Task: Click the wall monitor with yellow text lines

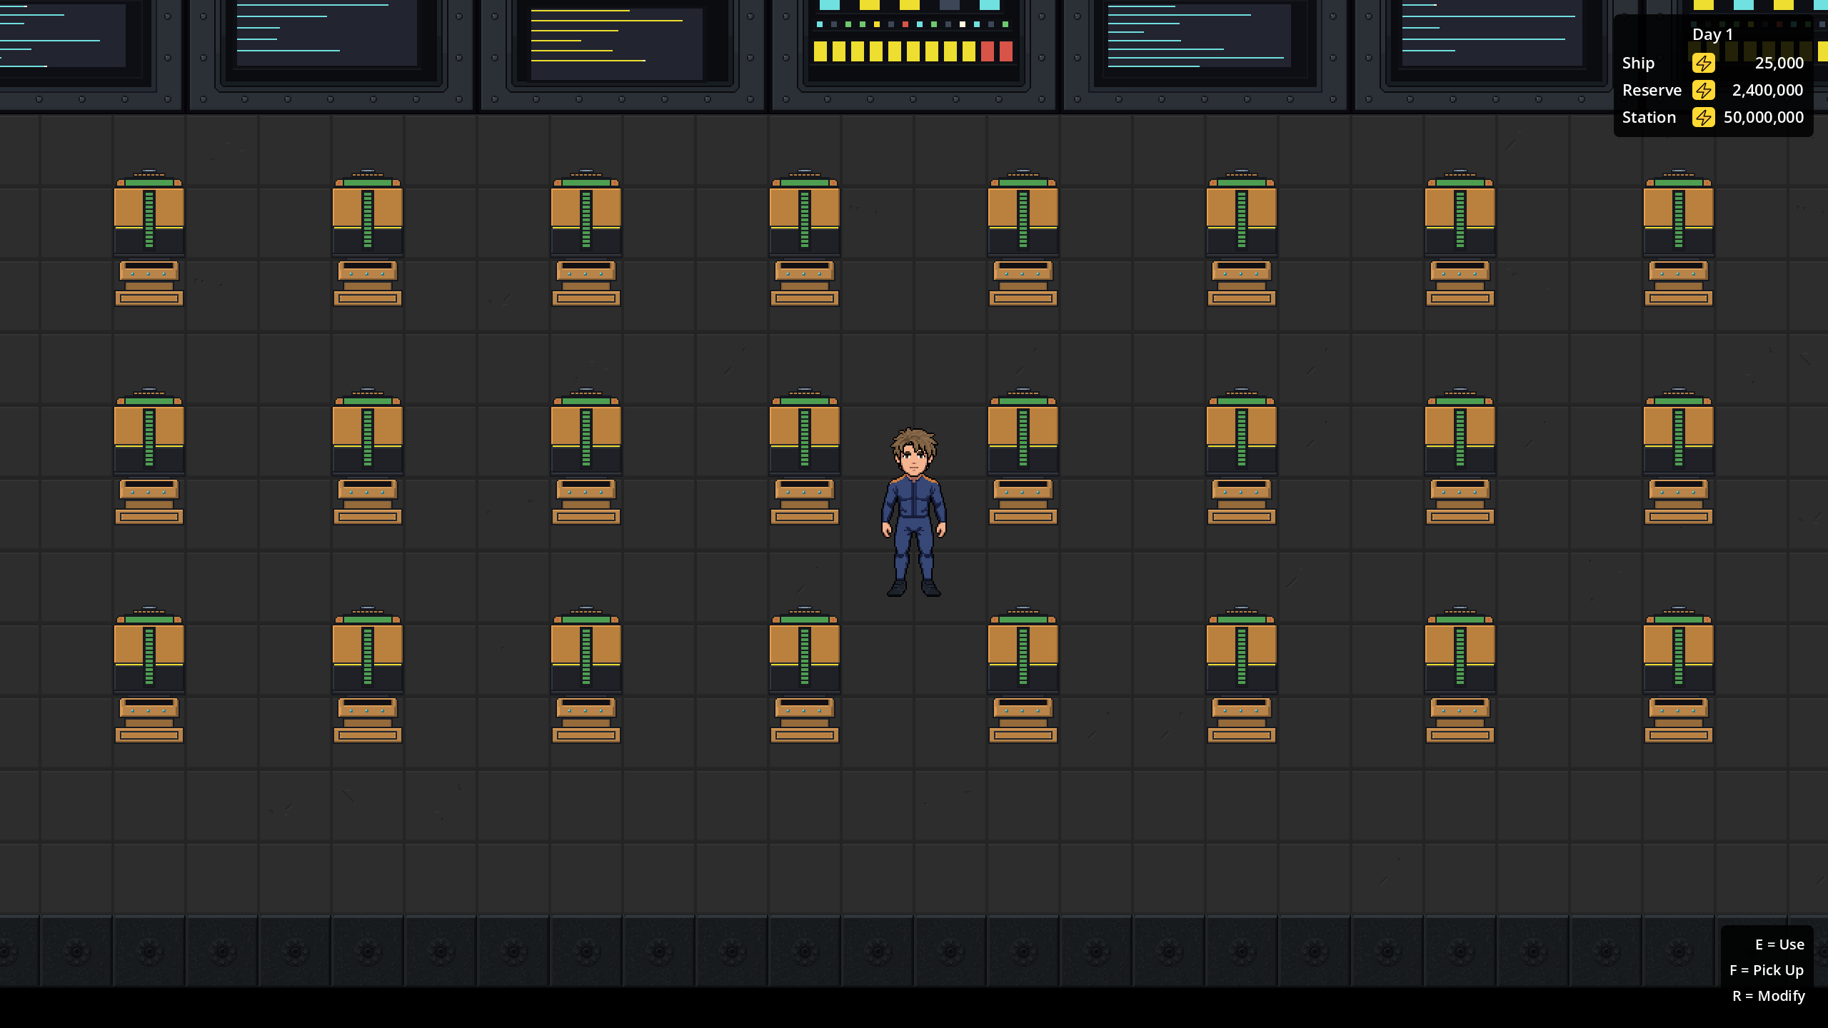Action: pos(622,44)
